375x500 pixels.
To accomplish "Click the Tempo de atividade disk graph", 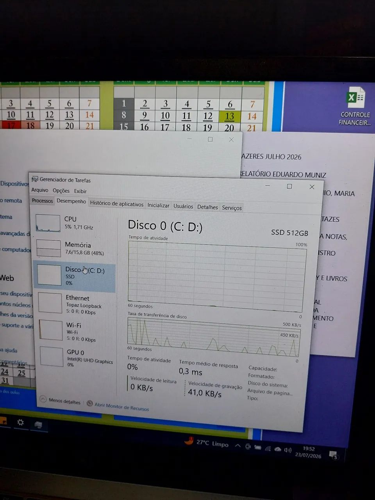I will 216,276.
